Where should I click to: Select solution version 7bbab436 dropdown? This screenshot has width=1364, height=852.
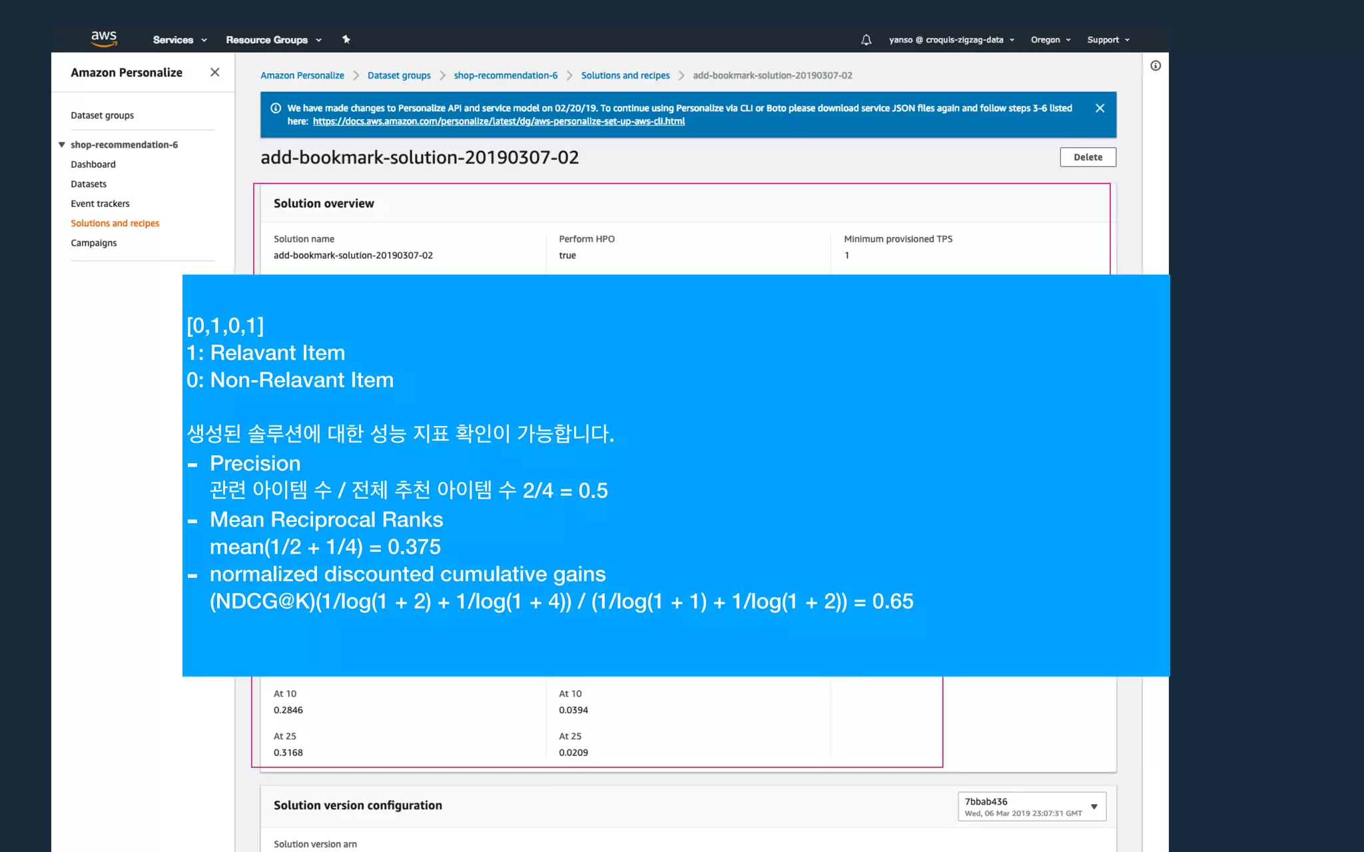coord(1032,806)
